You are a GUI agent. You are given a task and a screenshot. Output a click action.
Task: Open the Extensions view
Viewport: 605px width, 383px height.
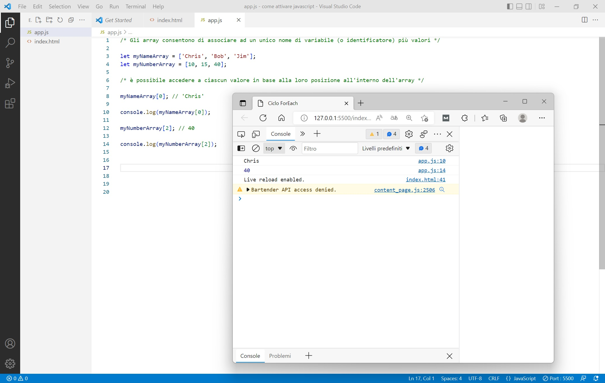[x=10, y=104]
